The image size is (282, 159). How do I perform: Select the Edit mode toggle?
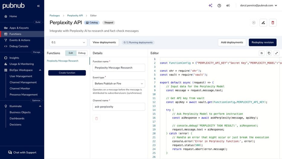pyautogui.click(x=71, y=53)
